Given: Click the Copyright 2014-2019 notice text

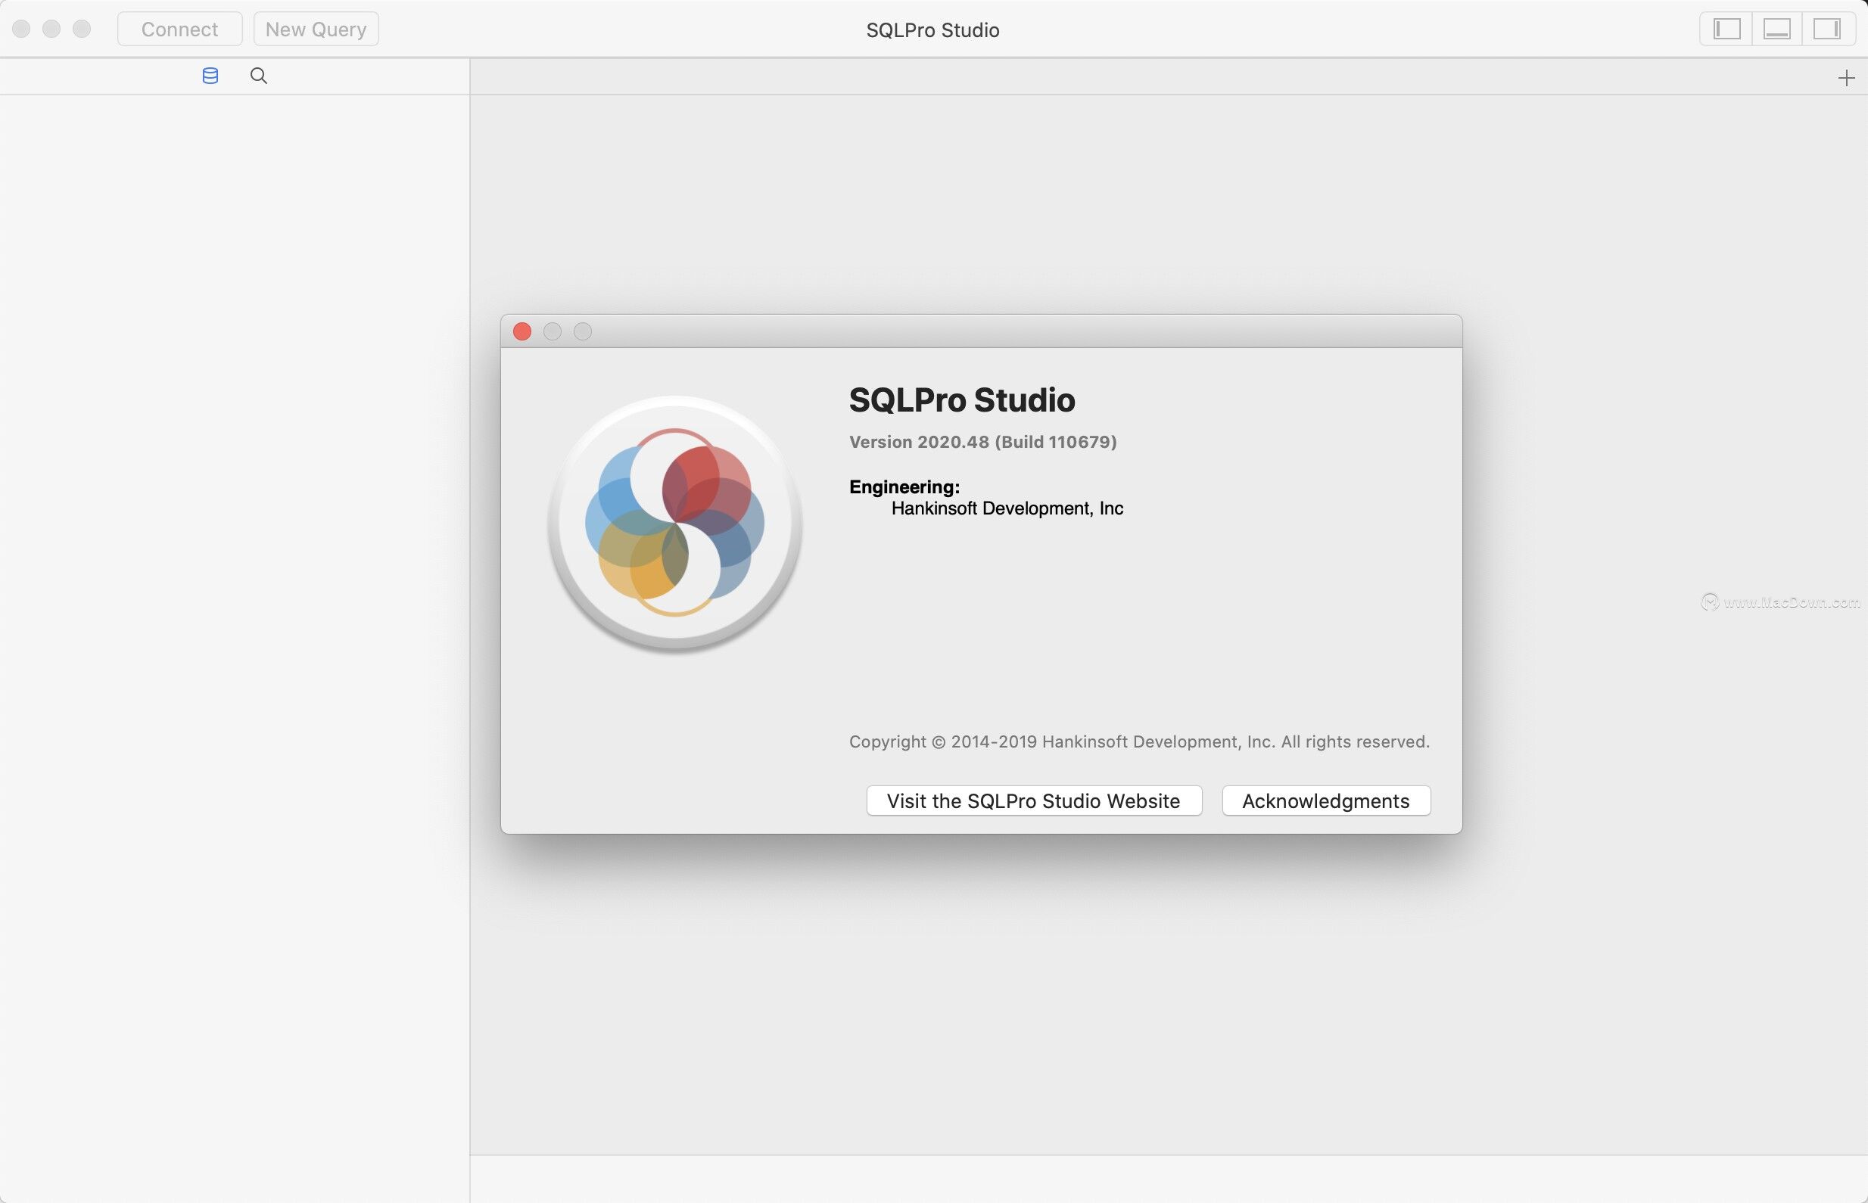Looking at the screenshot, I should point(1139,741).
